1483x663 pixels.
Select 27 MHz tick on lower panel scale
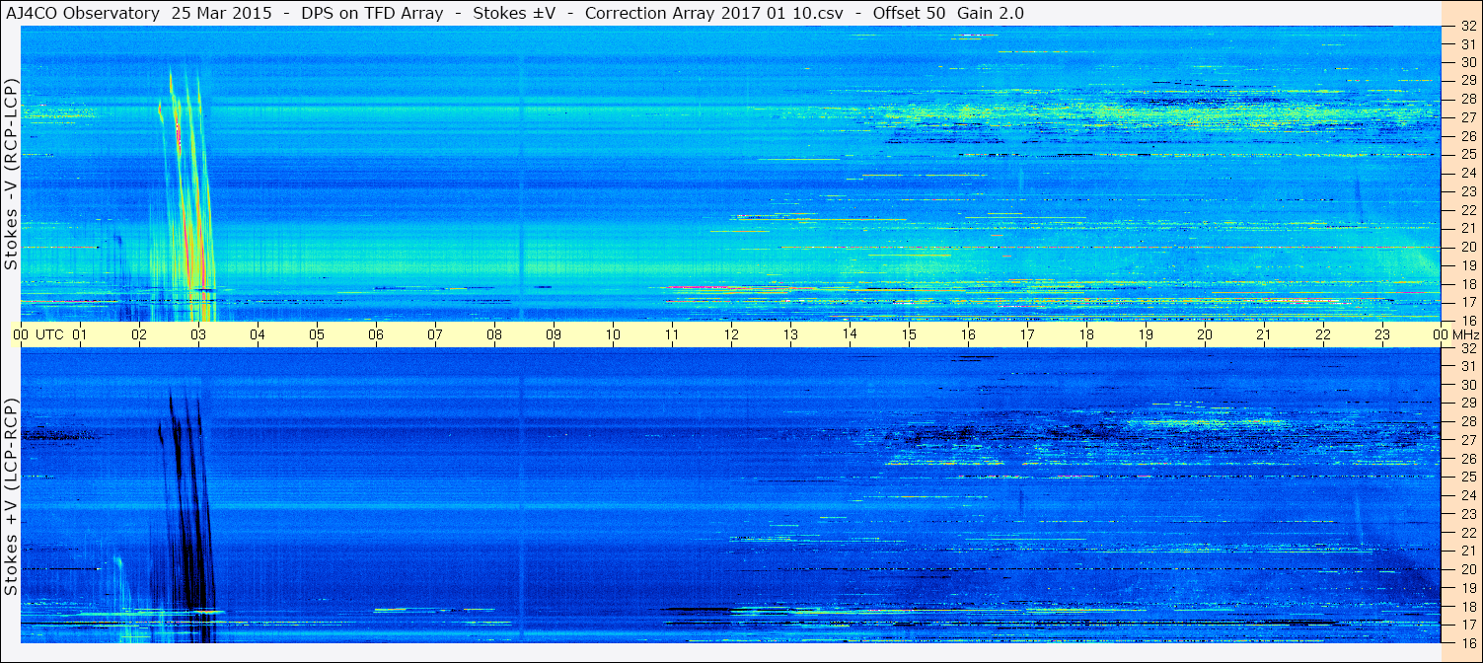click(1468, 440)
